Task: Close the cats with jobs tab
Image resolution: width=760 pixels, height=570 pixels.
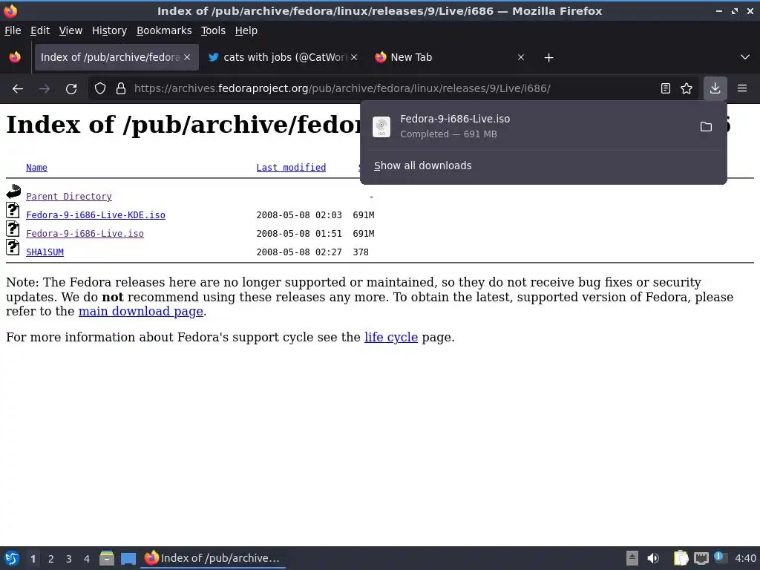Action: [x=354, y=57]
